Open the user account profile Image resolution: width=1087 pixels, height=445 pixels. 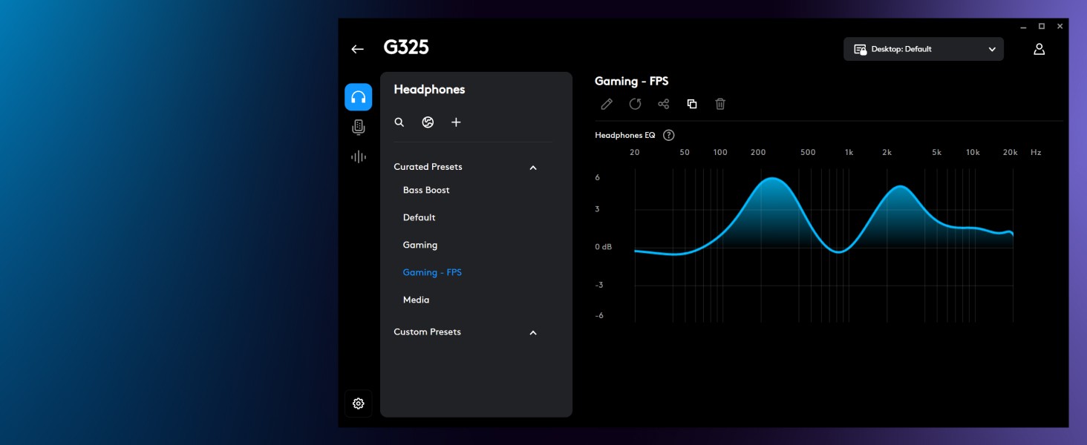(x=1039, y=49)
